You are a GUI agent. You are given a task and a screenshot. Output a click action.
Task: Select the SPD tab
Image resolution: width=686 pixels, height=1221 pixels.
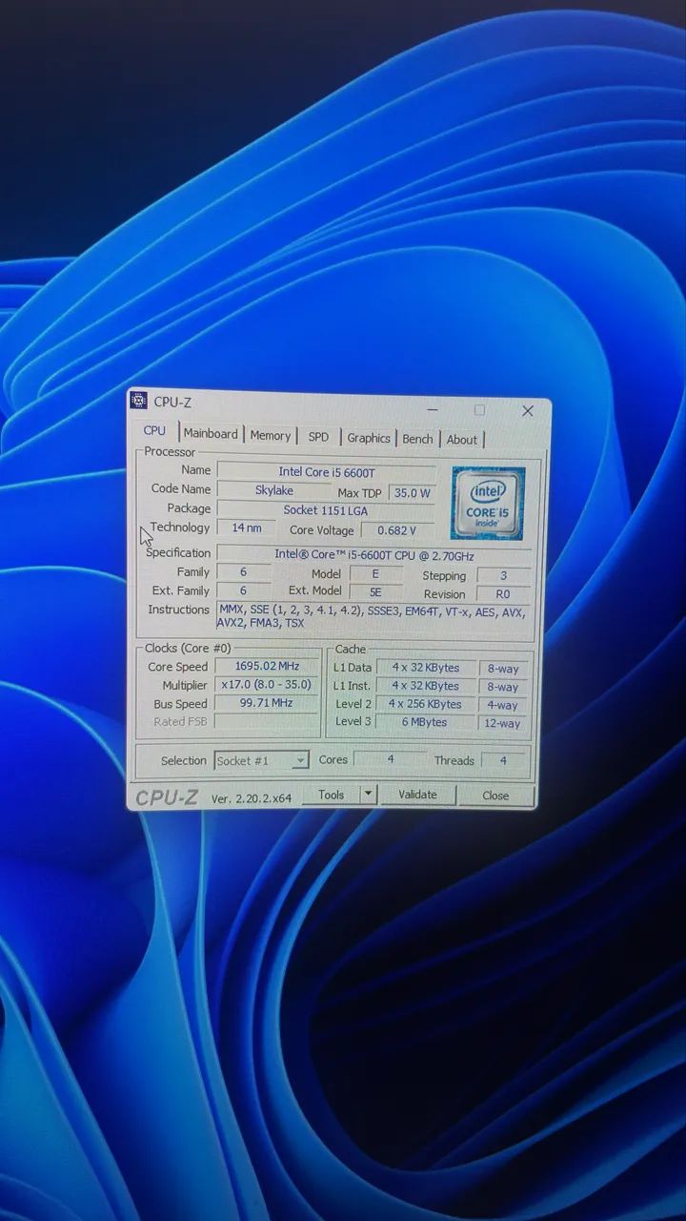[318, 437]
